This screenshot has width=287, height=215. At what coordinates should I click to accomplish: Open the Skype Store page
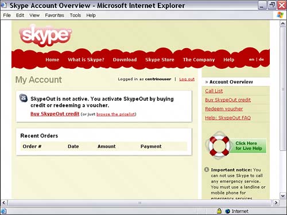point(160,60)
